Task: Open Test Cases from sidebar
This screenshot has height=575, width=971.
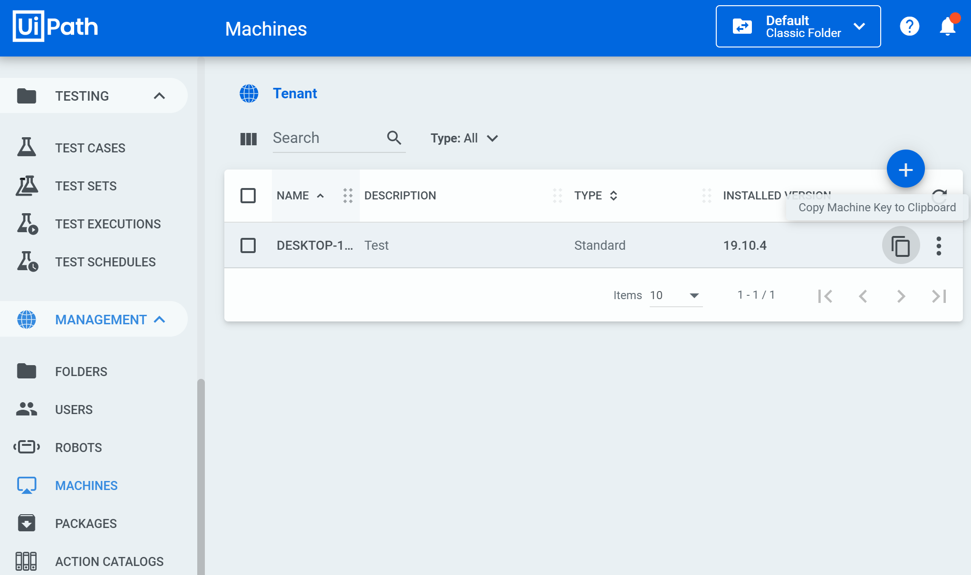Action: coord(90,148)
